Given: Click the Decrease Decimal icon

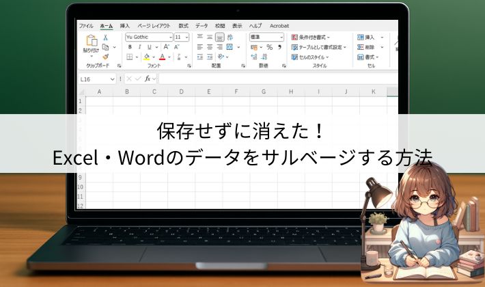Looking at the screenshot, I should coord(264,57).
